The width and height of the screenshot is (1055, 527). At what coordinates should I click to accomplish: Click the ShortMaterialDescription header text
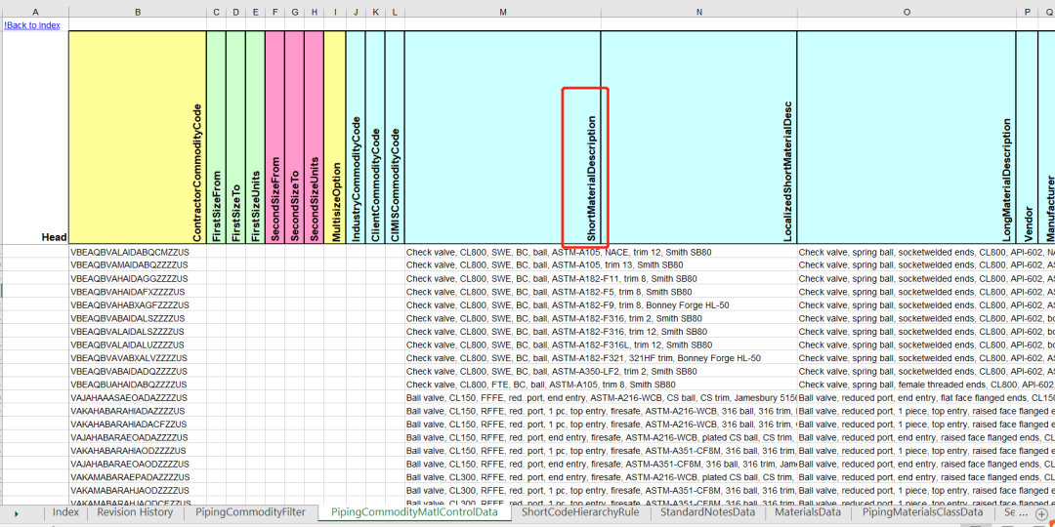pyautogui.click(x=591, y=179)
